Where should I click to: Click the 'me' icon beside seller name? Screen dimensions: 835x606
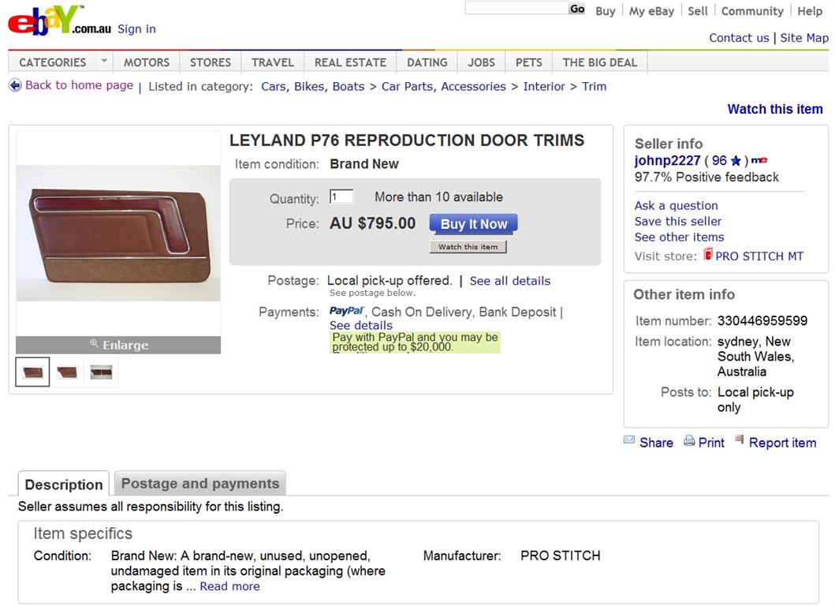click(759, 160)
